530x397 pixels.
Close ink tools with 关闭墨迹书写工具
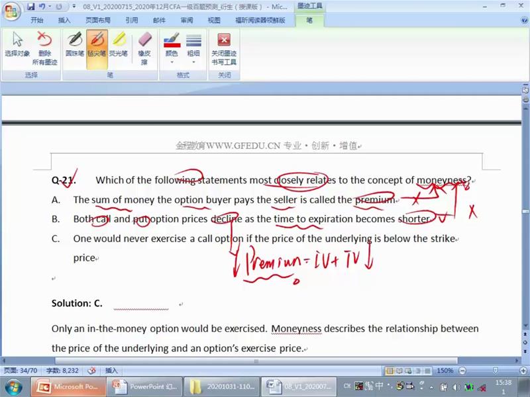[x=224, y=48]
